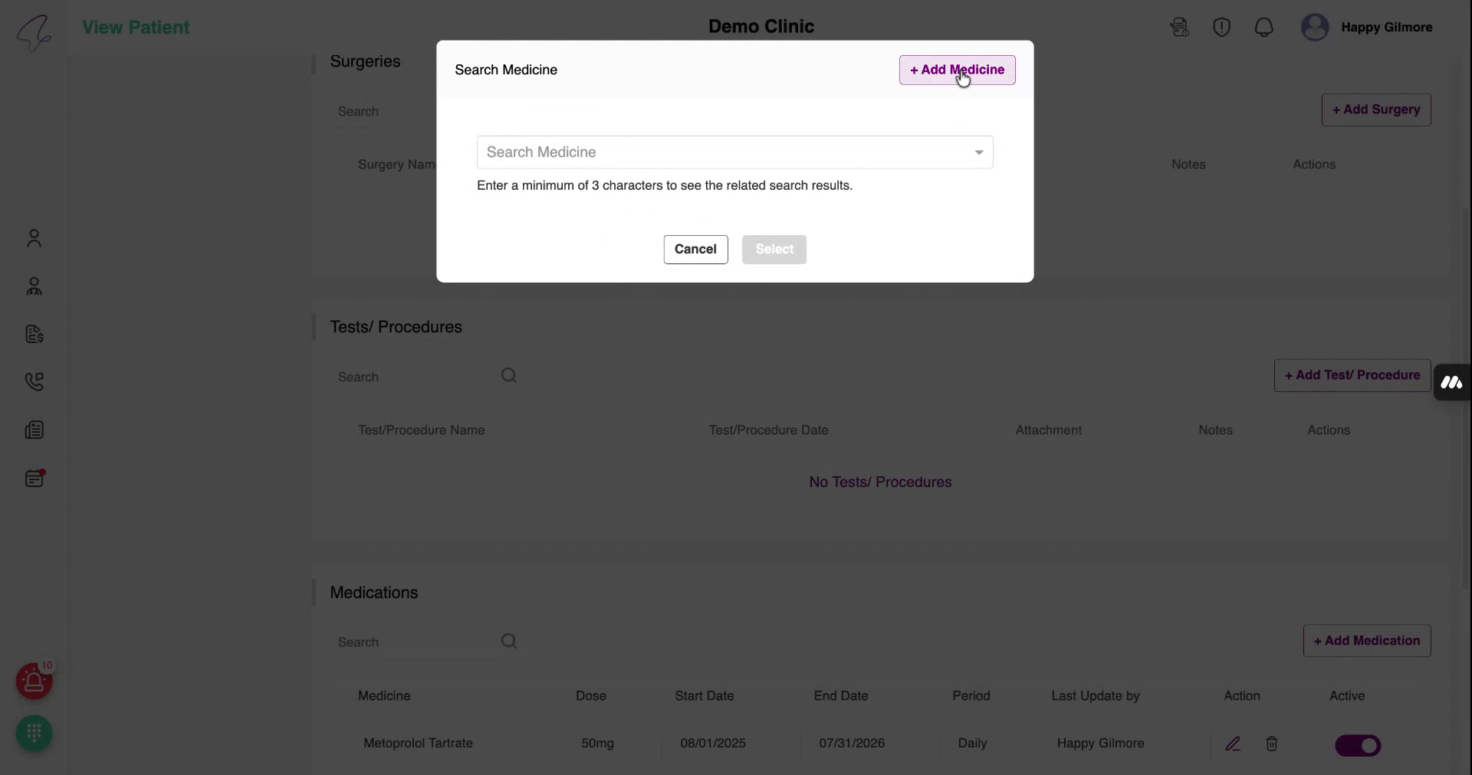Open the calls sidebar icon

tap(34, 381)
